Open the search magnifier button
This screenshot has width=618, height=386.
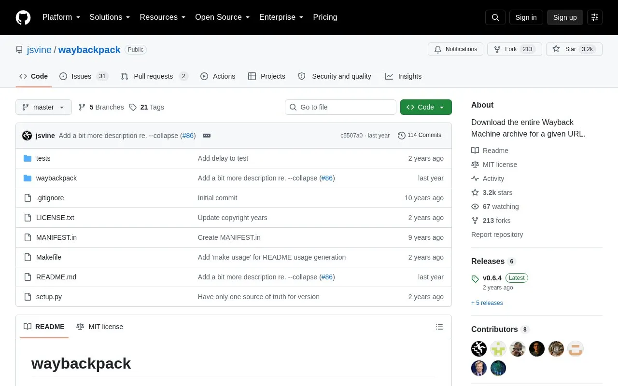tap(495, 17)
